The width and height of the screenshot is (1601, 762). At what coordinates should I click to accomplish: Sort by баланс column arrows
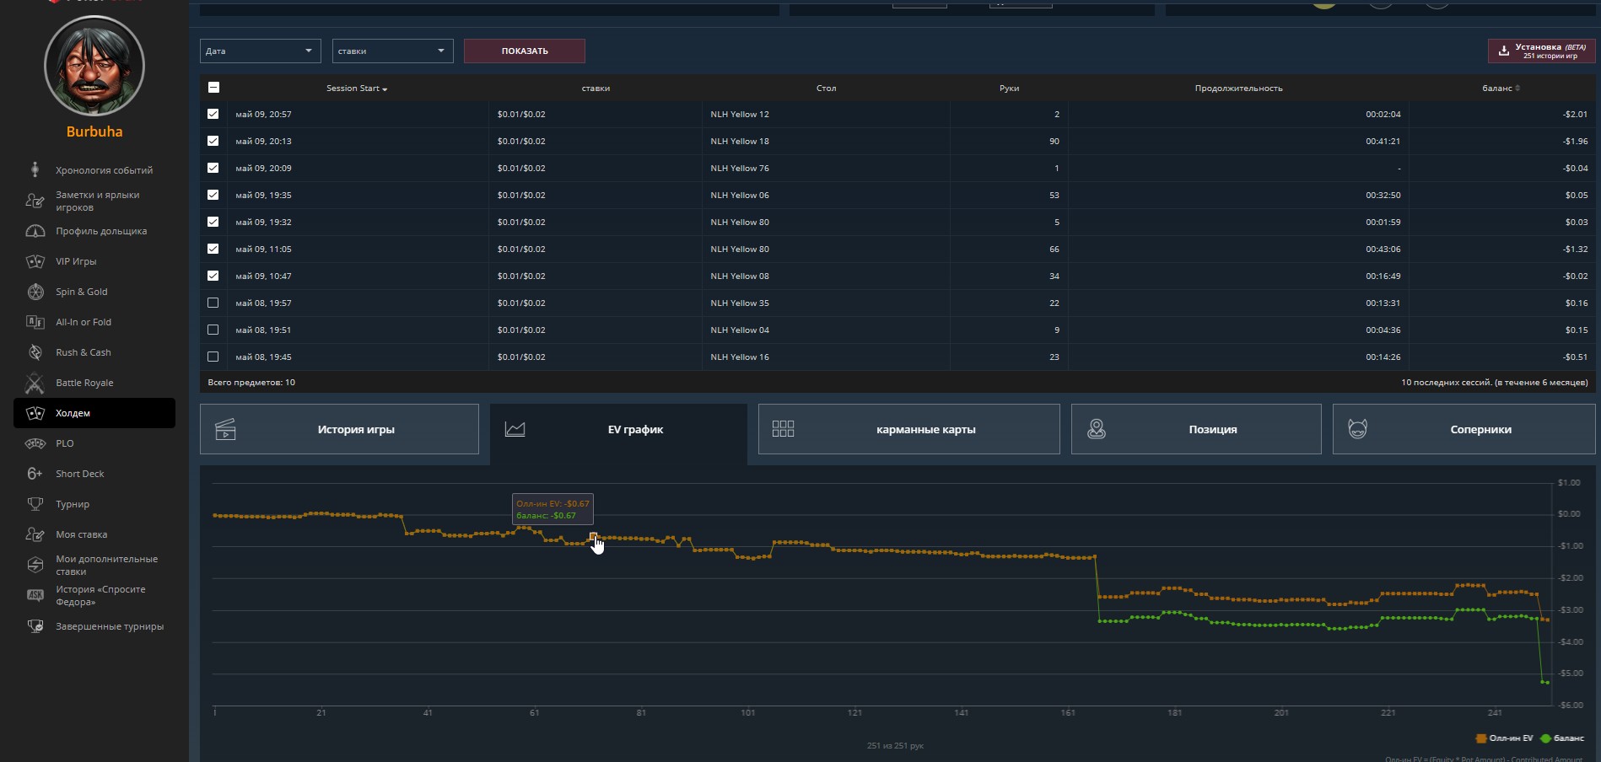pos(1517,88)
